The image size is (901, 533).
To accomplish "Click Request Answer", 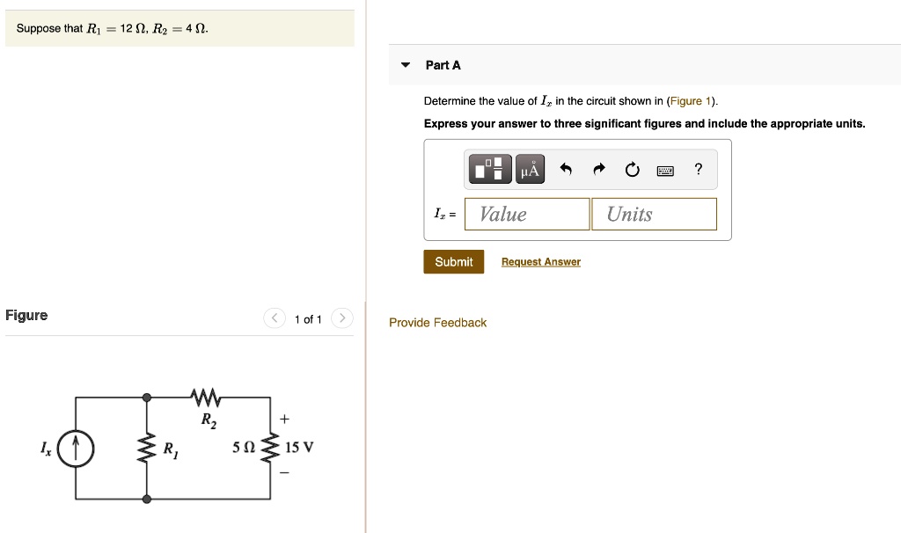I will [x=540, y=261].
